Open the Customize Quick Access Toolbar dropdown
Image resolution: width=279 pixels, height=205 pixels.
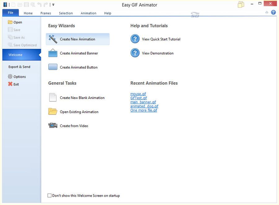[x=53, y=5]
